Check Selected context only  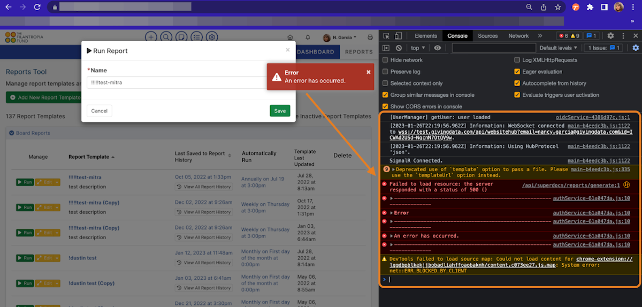click(385, 83)
